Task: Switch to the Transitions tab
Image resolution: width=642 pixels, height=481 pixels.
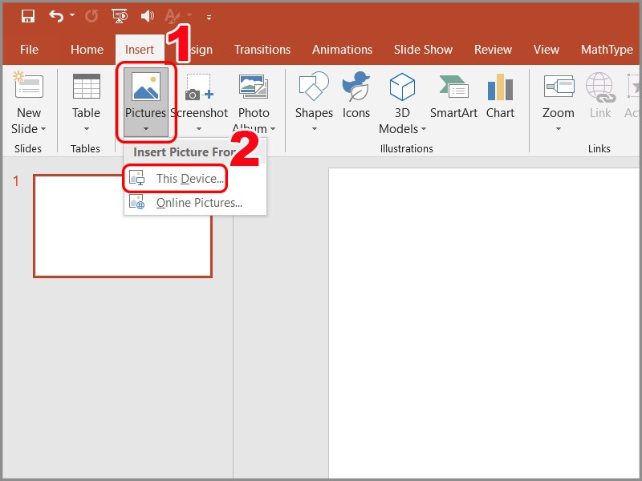Action: coord(262,49)
